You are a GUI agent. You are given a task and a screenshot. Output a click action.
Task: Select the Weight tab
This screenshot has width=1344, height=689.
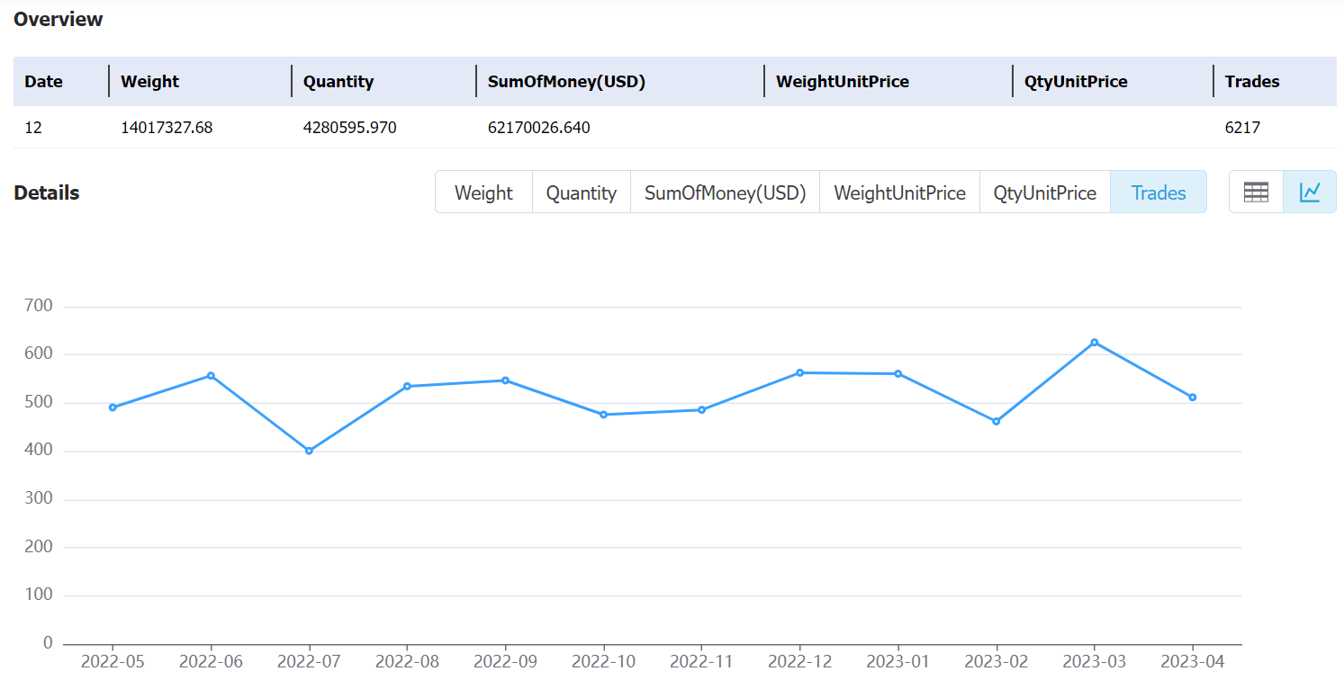point(483,192)
